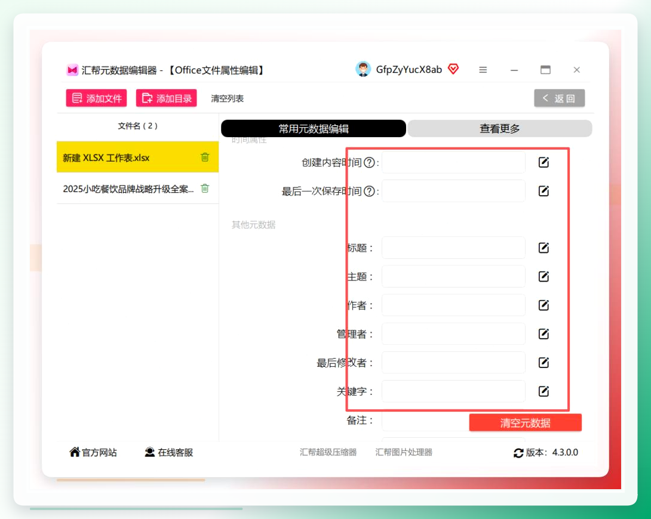Click help icon next to 最后一次保存时间
The image size is (651, 519).
(369, 191)
